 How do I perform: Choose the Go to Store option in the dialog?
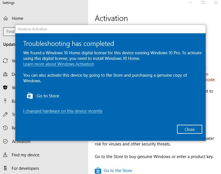(48, 96)
